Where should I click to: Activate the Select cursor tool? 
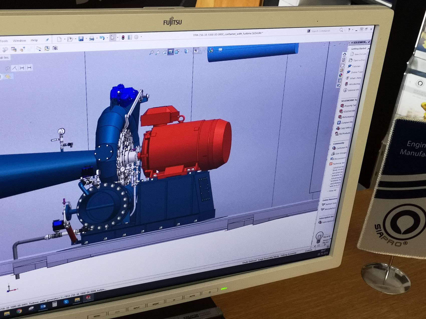(x=112, y=38)
